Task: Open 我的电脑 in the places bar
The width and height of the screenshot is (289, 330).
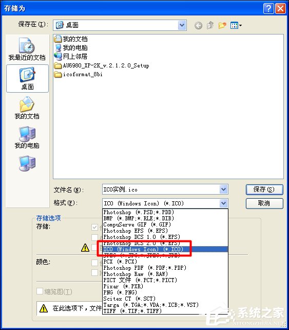Action: point(27,137)
